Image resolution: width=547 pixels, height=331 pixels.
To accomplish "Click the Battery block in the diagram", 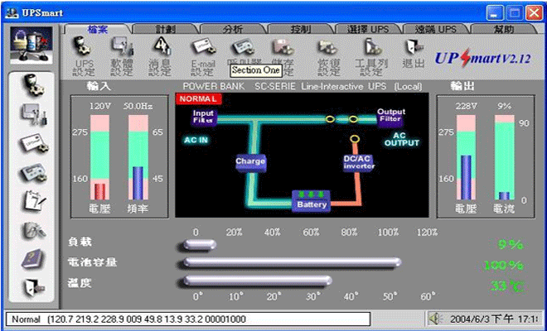I will coord(311,201).
